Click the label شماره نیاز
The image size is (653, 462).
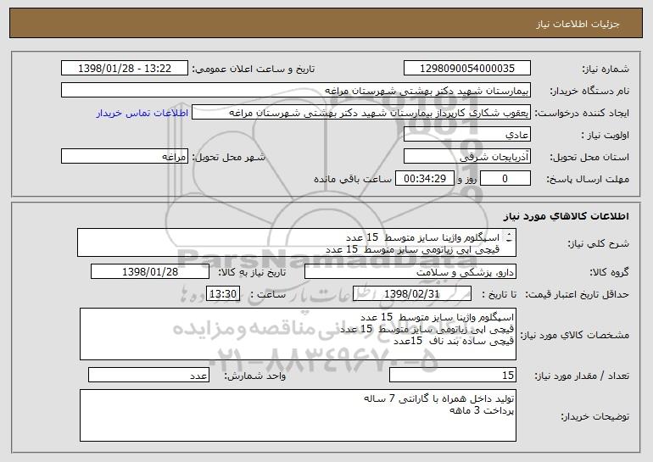click(x=606, y=69)
